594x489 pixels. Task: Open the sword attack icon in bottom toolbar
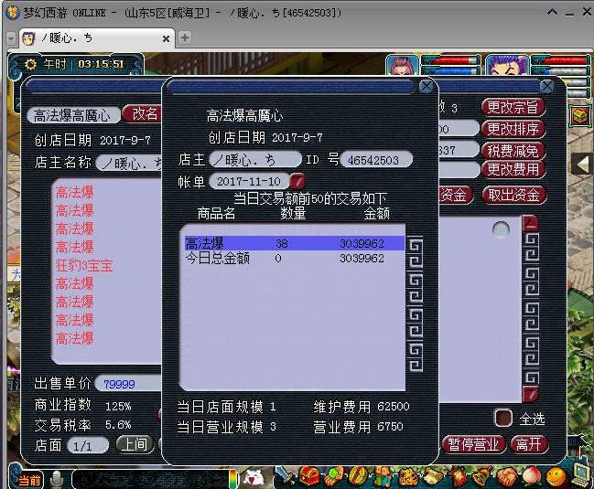pos(285,477)
